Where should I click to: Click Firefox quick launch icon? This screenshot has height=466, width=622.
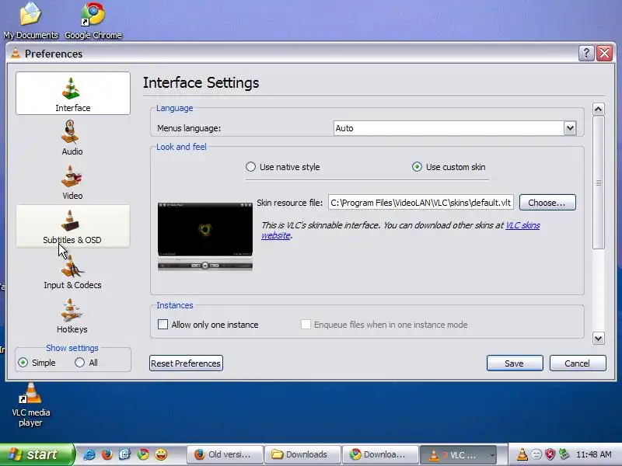point(107,454)
